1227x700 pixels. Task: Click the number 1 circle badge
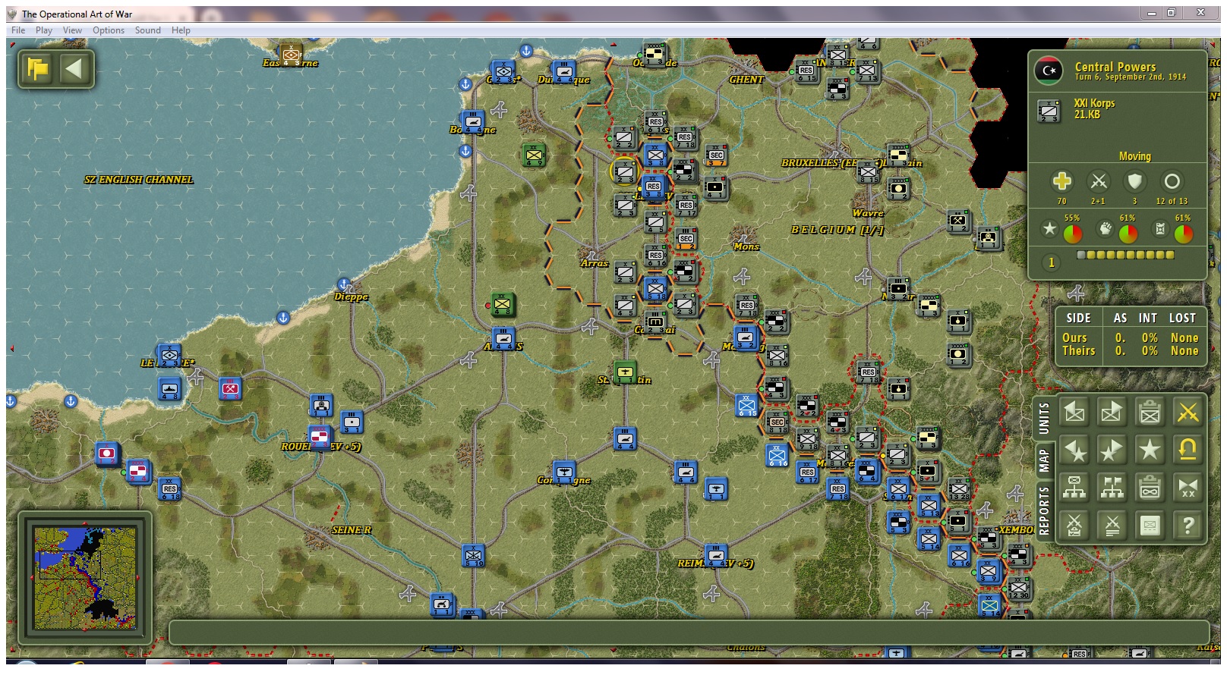coord(1051,262)
